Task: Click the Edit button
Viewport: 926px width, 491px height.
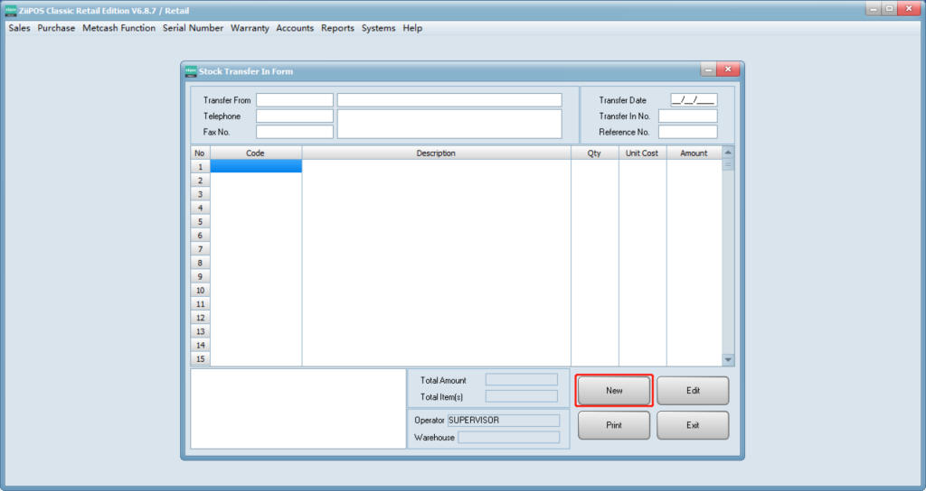Action: click(x=692, y=391)
